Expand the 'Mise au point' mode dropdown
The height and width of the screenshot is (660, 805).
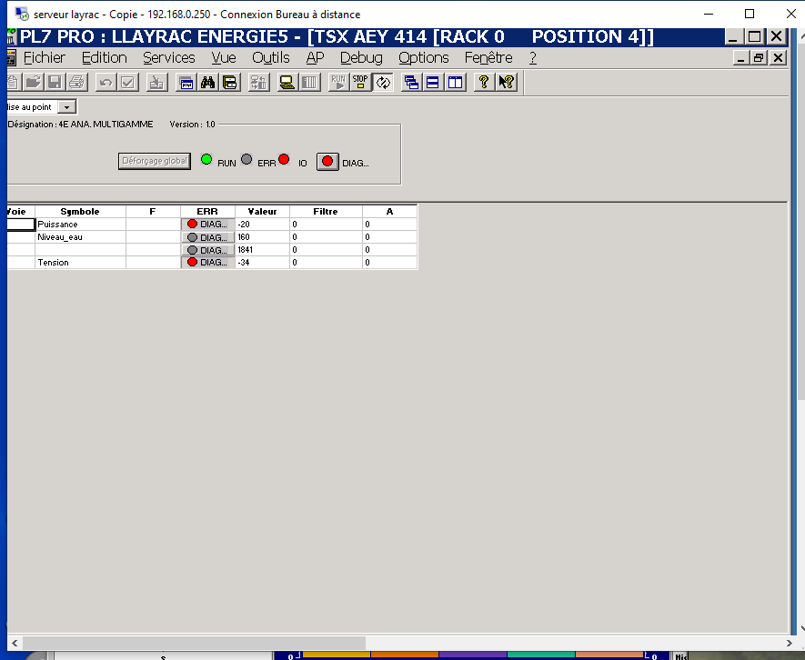(x=66, y=106)
